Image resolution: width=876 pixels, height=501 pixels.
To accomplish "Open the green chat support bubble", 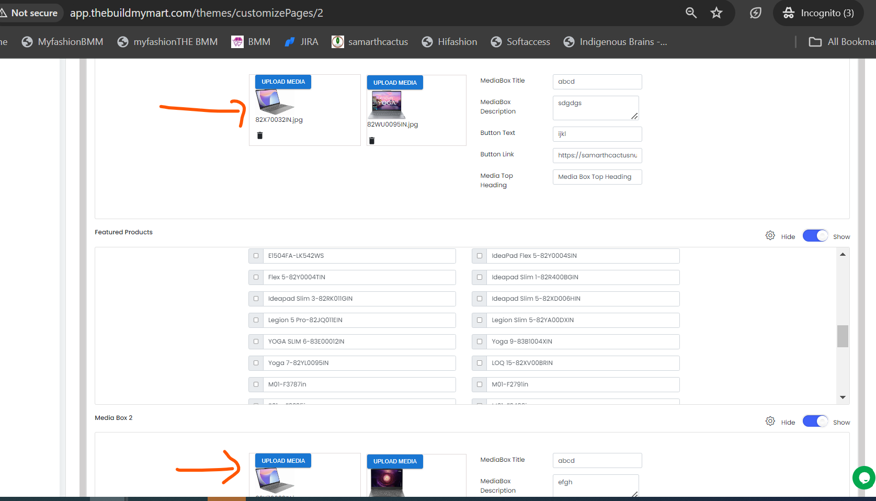I will [864, 477].
